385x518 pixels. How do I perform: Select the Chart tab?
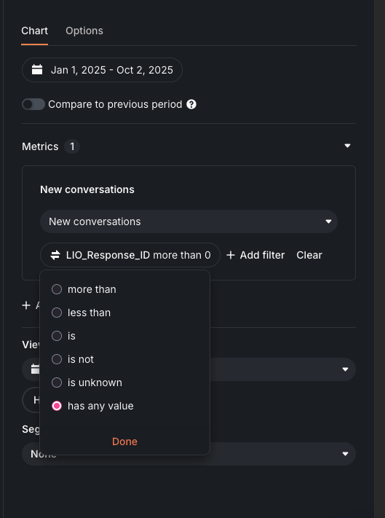(34, 31)
